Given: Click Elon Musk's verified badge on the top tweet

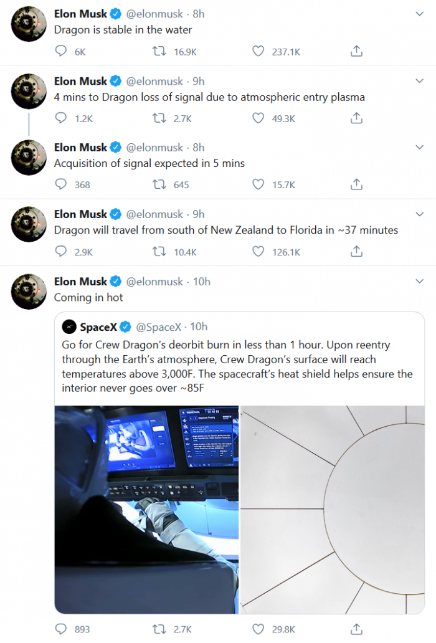Looking at the screenshot, I should (x=116, y=13).
